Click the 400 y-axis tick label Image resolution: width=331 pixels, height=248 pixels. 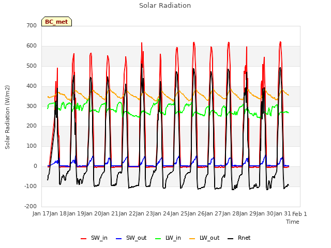pos(32,86)
